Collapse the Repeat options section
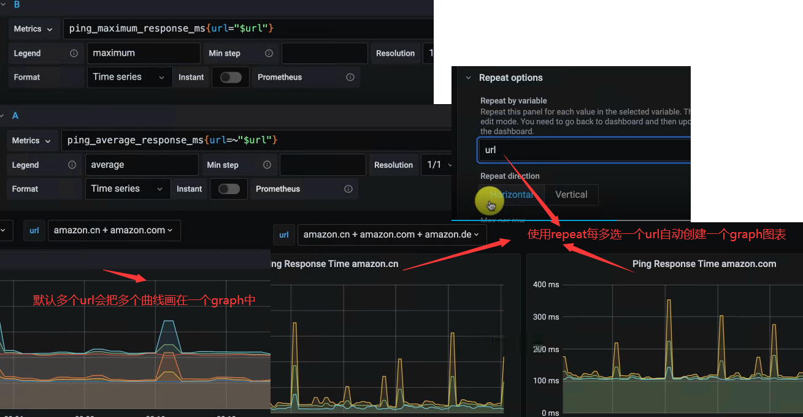Image resolution: width=803 pixels, height=417 pixels. pyautogui.click(x=468, y=78)
